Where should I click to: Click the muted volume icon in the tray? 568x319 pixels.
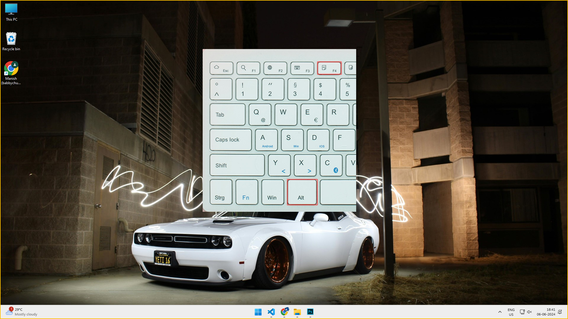[x=530, y=312]
